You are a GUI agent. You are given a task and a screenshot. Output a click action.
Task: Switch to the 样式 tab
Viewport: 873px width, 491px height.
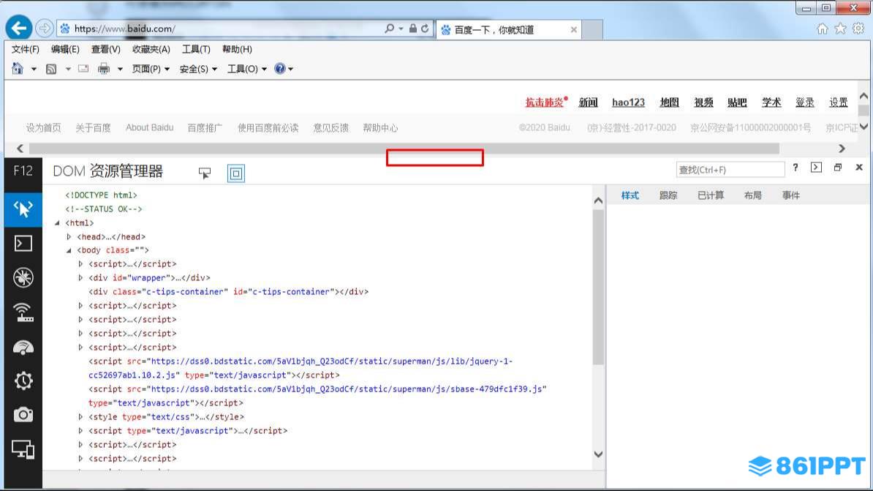[630, 195]
